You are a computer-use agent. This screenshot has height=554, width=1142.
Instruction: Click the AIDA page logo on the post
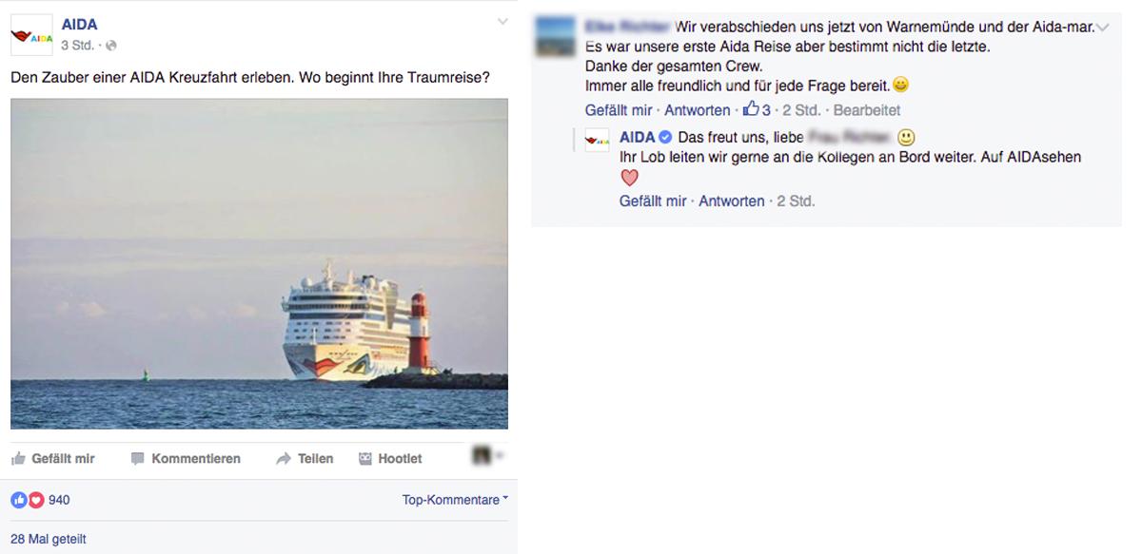31,35
